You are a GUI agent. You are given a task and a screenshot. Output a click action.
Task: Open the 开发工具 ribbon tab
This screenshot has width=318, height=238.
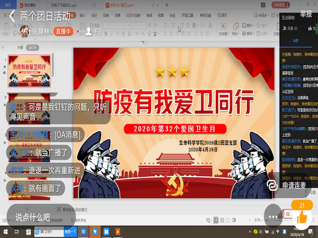[x=188, y=15]
